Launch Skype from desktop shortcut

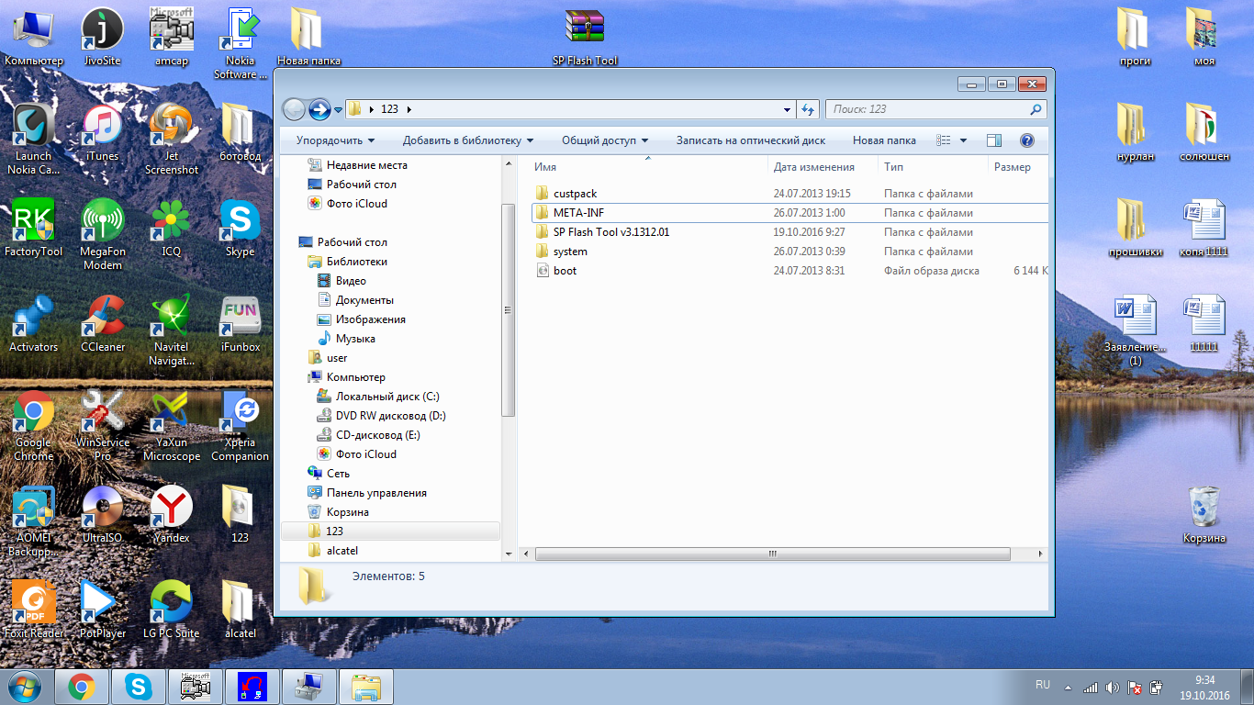(240, 226)
